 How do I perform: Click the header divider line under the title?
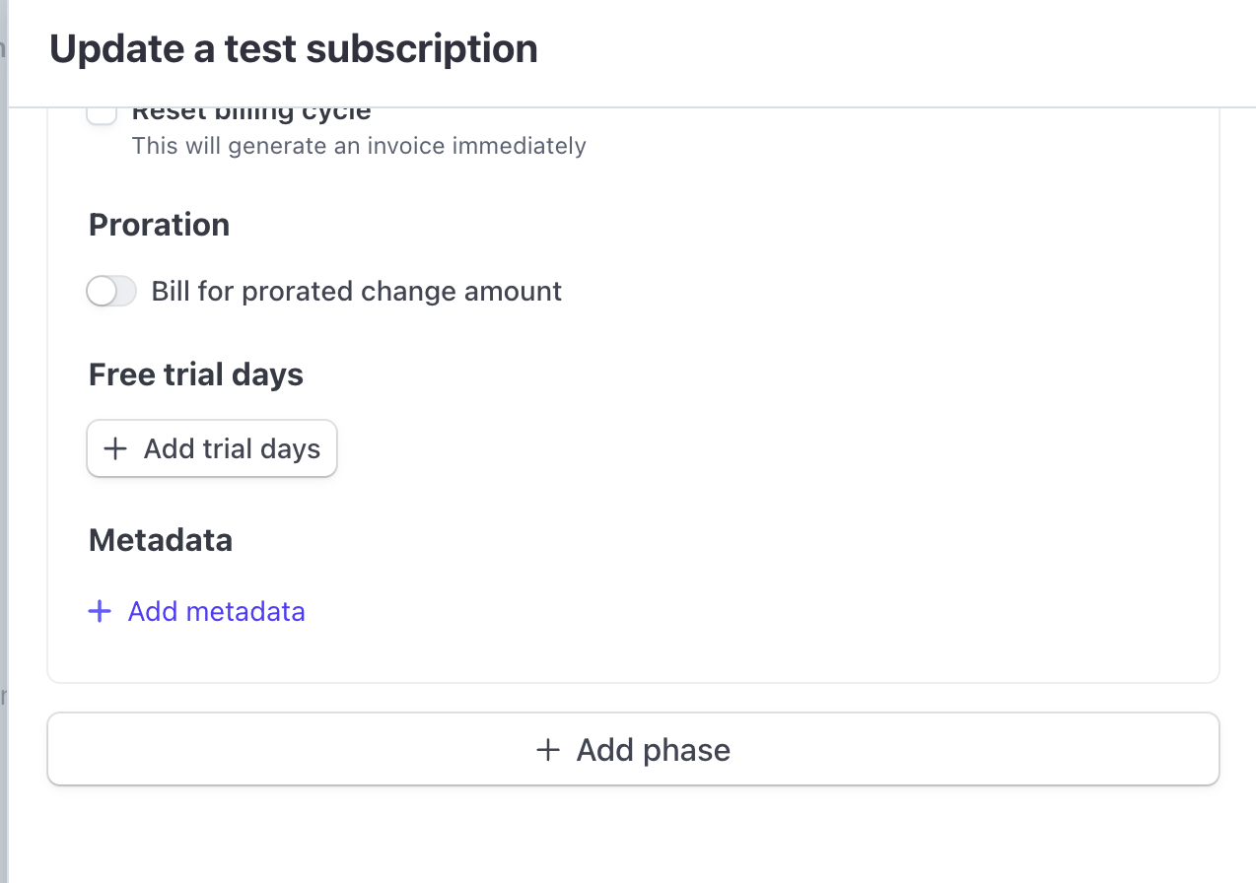(x=631, y=106)
